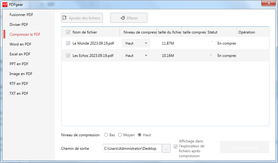This screenshot has width=278, height=163.
Task: Select Compresser le PDF in sidebar
Action: pyautogui.click(x=25, y=34)
